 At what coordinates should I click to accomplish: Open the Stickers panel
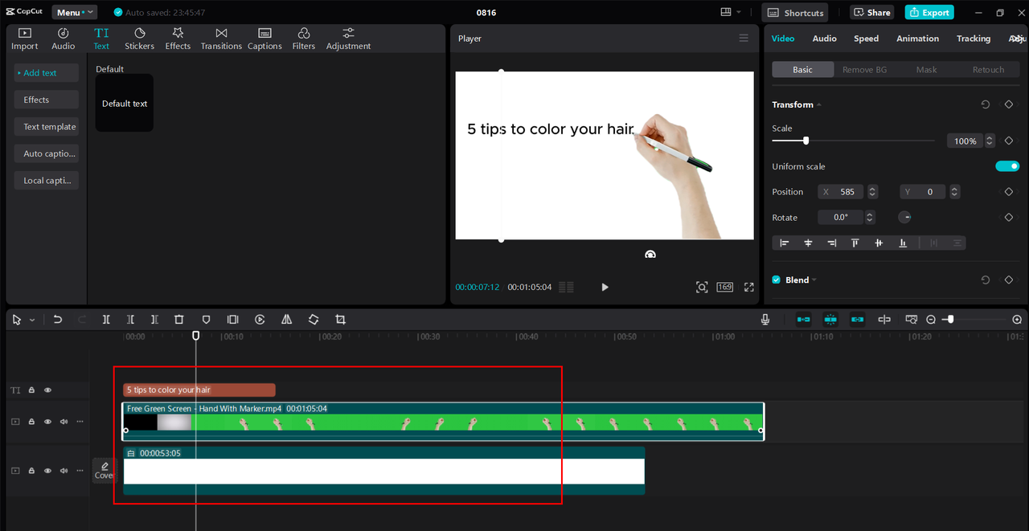pyautogui.click(x=139, y=39)
